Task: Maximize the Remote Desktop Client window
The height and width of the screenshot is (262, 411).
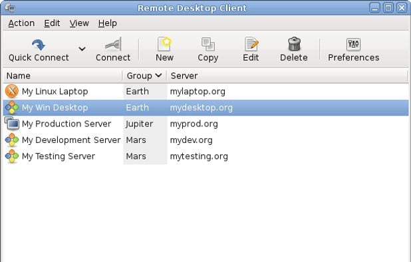Action: pos(388,8)
